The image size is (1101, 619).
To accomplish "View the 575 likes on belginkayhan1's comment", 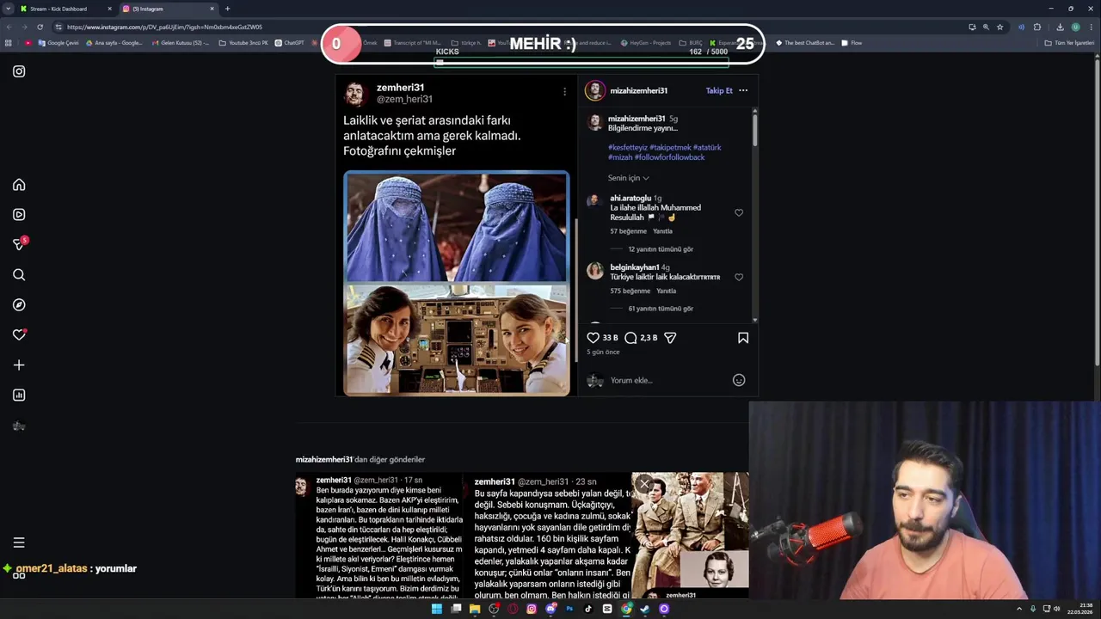I will coord(630,291).
